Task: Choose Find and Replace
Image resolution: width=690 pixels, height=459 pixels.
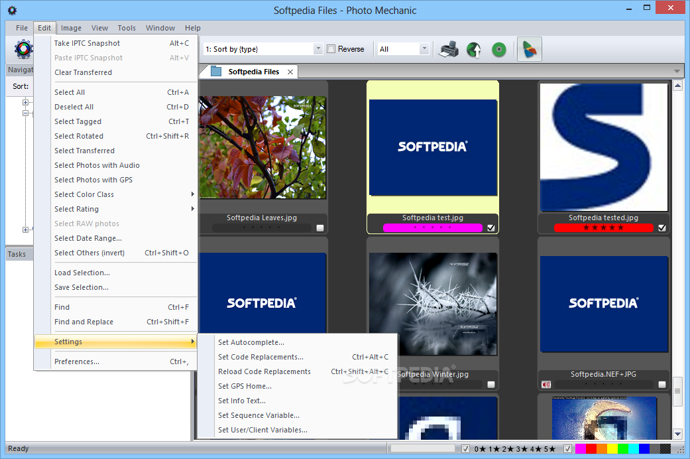Action: click(115, 322)
